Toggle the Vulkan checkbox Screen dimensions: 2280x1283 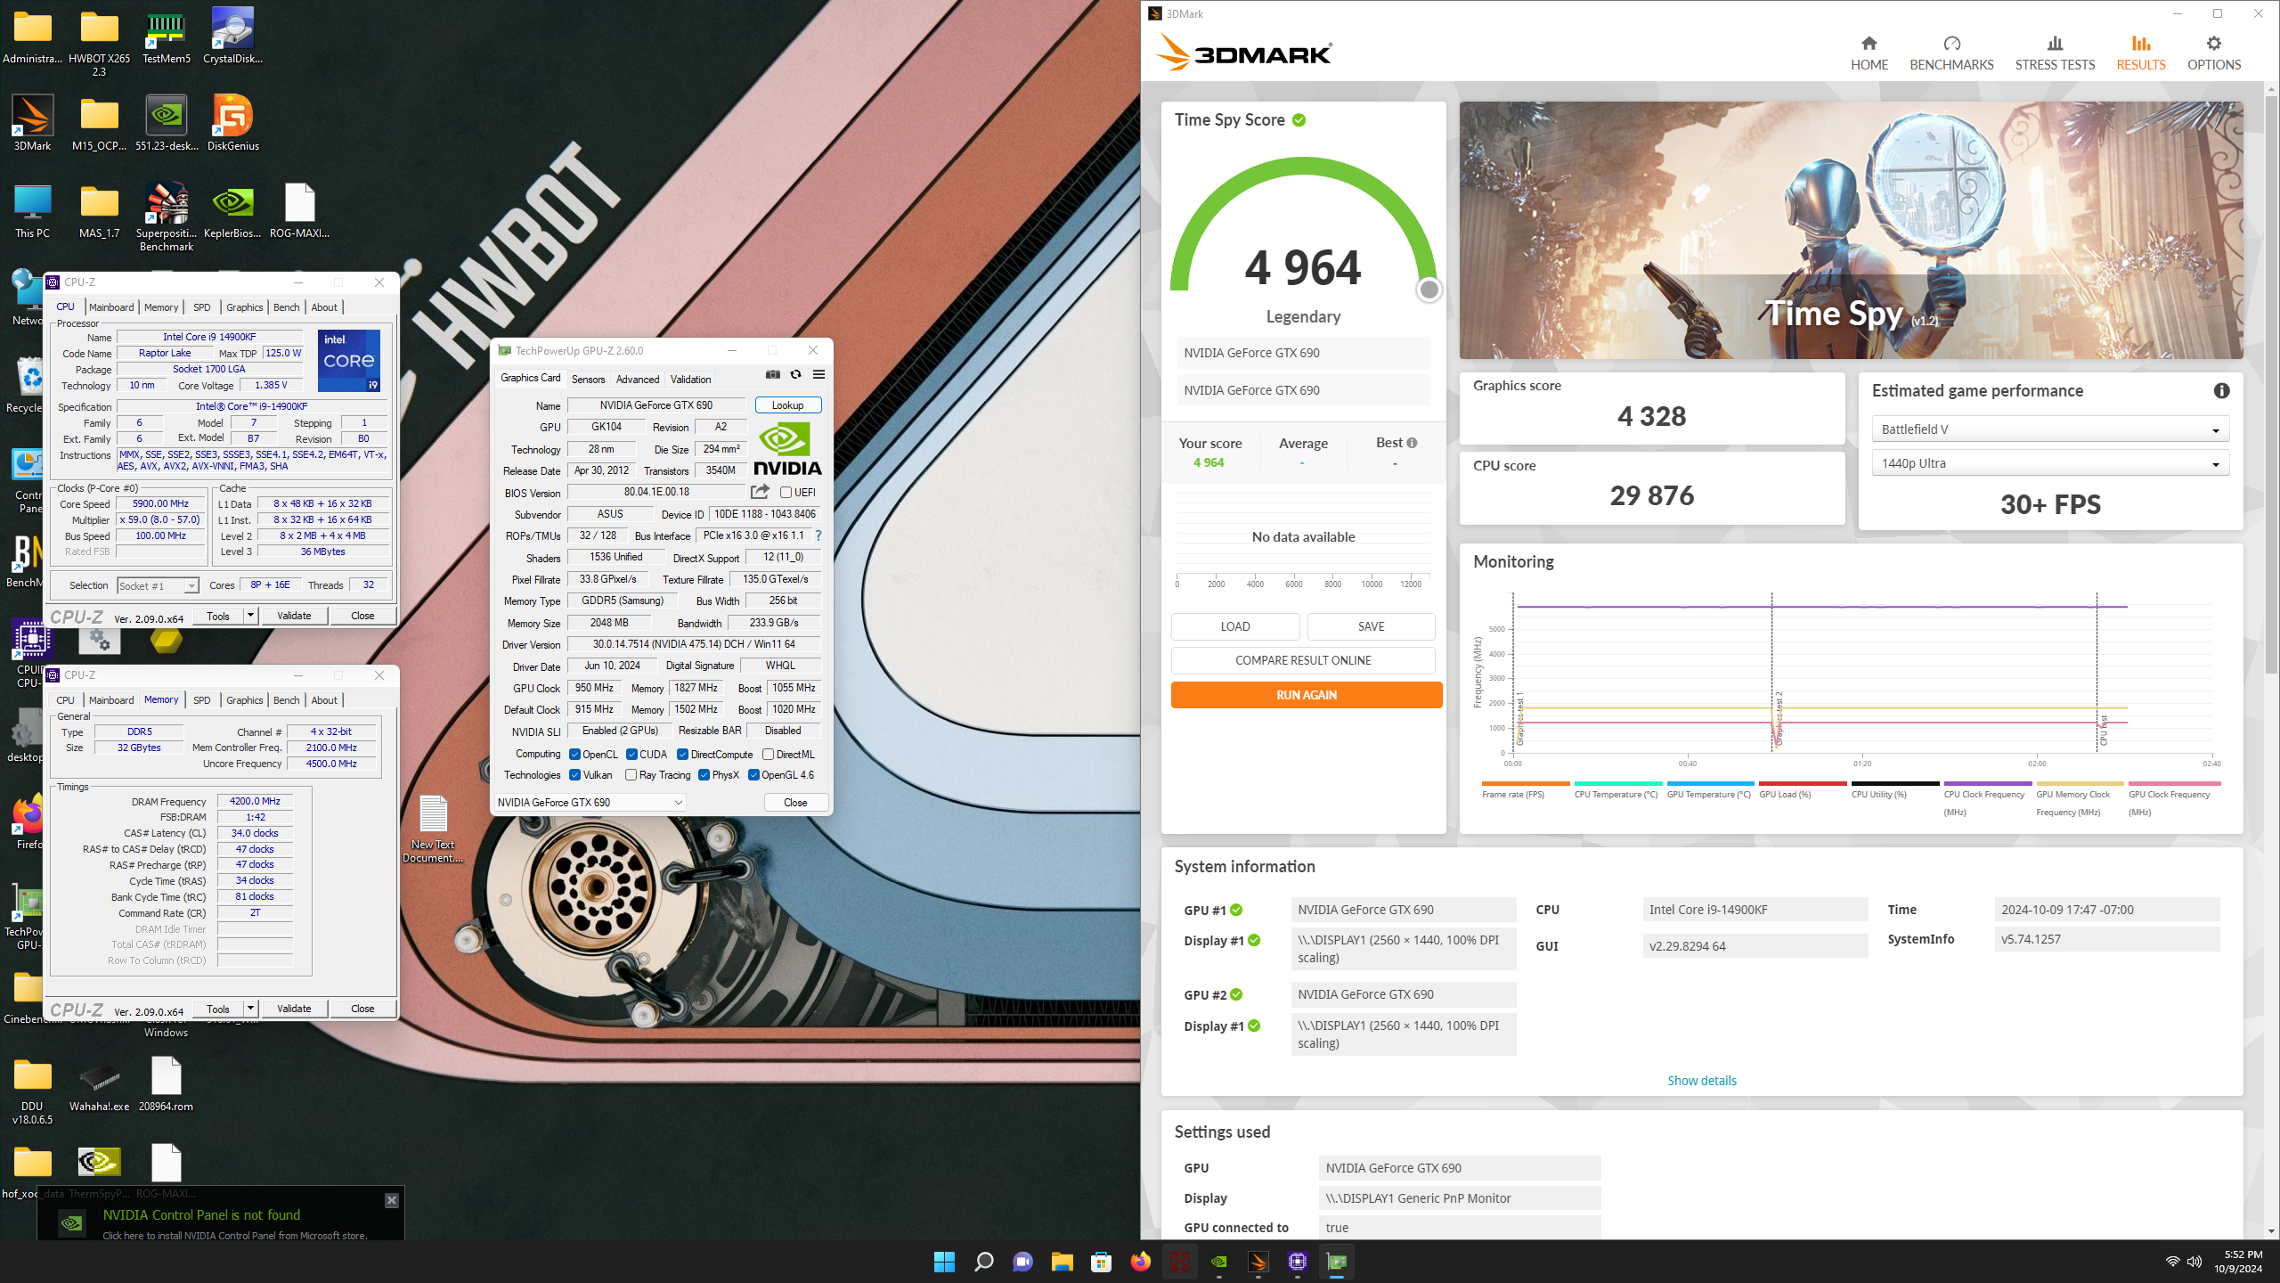(x=574, y=775)
